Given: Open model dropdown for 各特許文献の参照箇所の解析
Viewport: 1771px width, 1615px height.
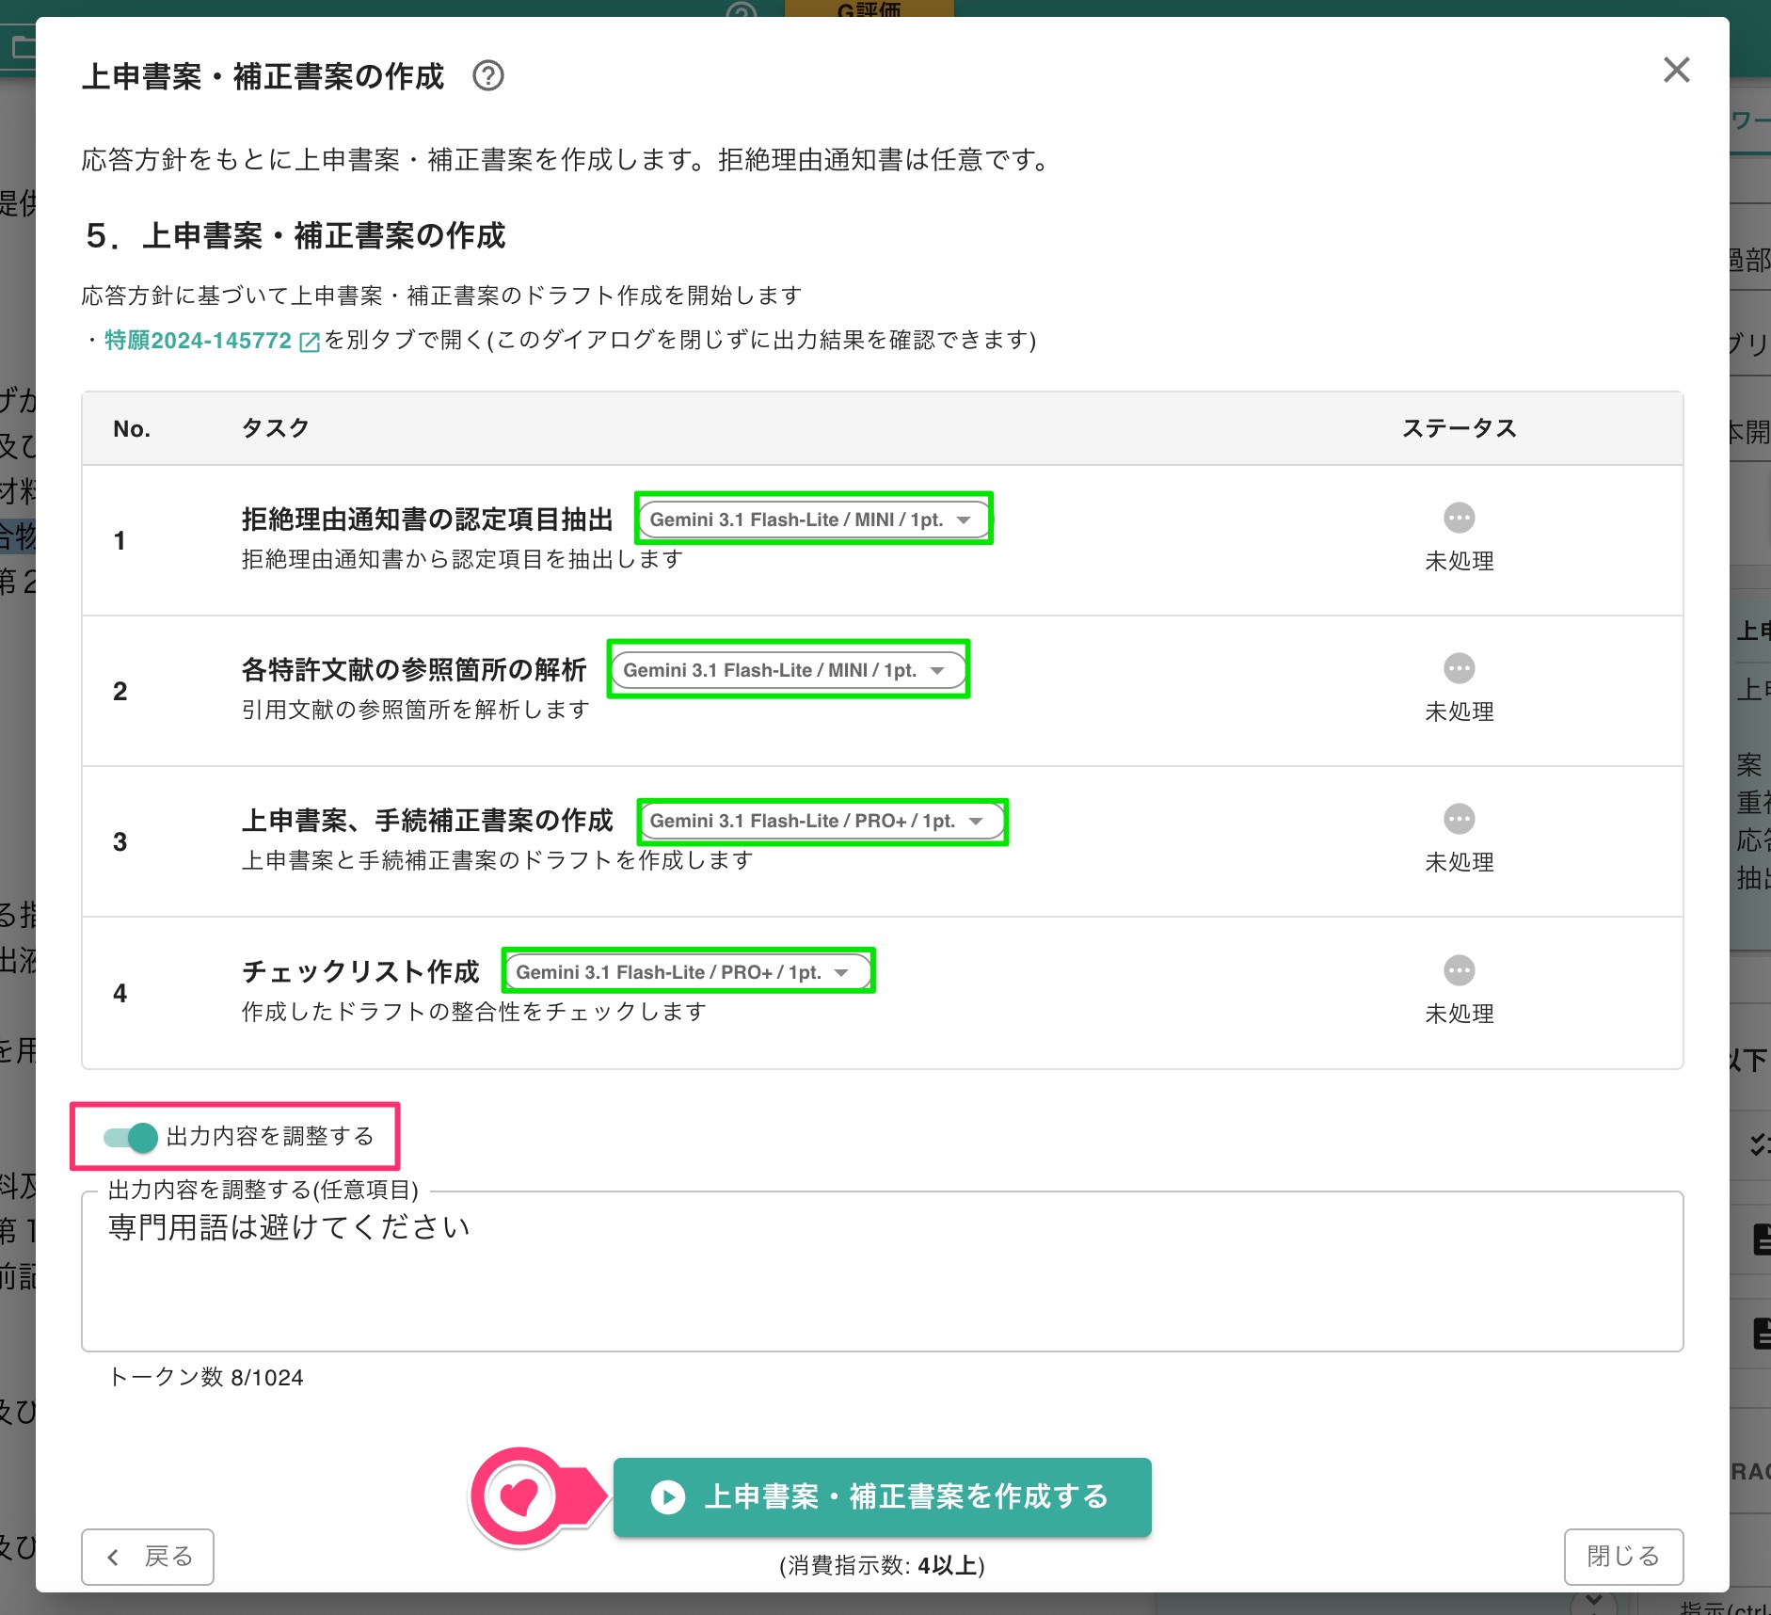Looking at the screenshot, I should point(788,670).
